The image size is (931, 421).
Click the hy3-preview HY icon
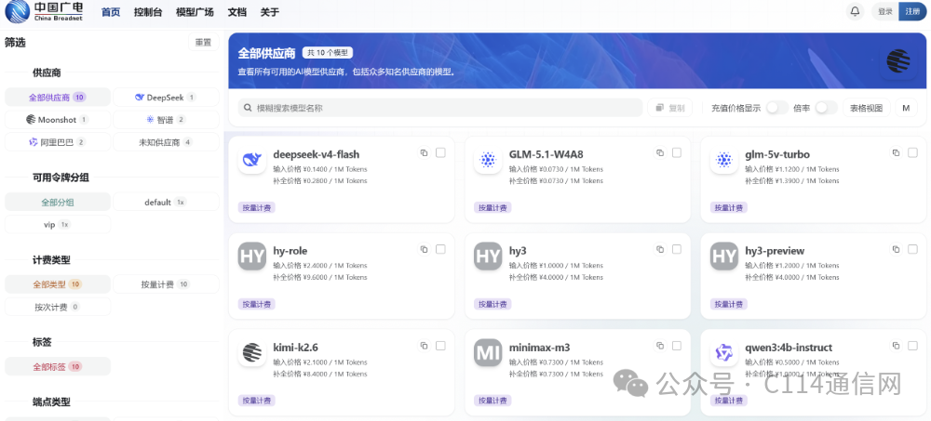[x=723, y=257]
